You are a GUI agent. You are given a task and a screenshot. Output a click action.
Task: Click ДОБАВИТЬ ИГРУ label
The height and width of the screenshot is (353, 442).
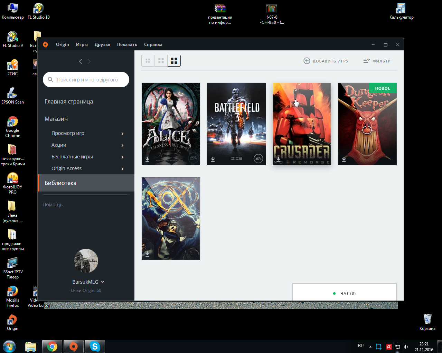click(x=330, y=61)
